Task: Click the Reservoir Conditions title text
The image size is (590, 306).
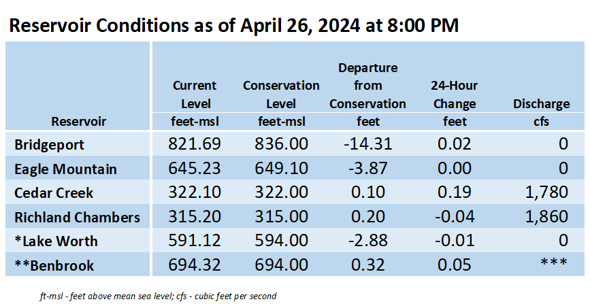Action: [x=233, y=26]
